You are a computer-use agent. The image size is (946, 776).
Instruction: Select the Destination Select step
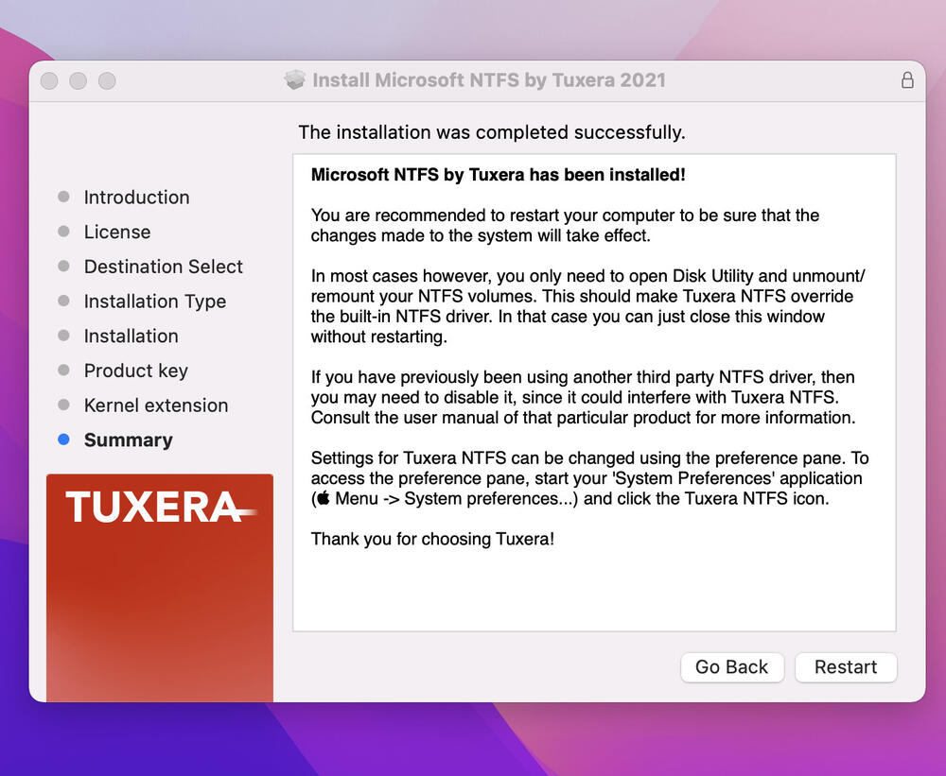163,267
